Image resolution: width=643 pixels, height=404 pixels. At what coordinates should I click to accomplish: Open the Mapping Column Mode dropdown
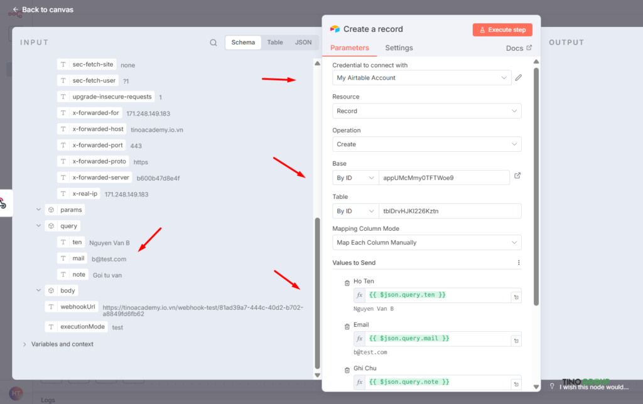pyautogui.click(x=426, y=242)
